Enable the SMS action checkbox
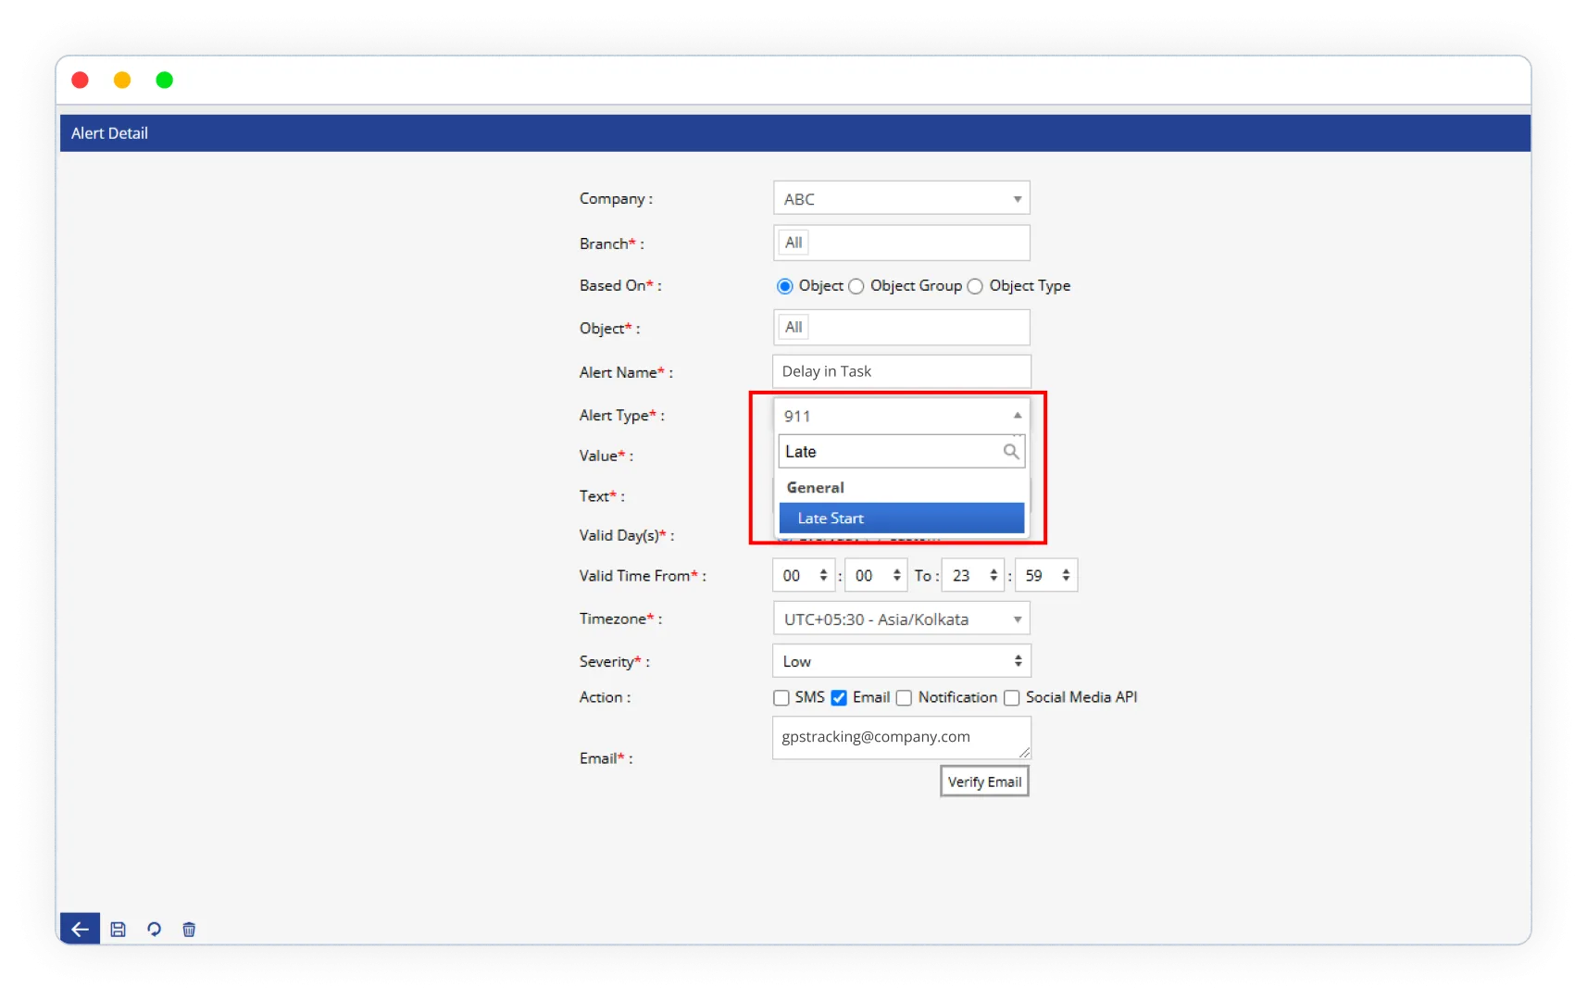Viewport: 1587px width, 1000px height. pyautogui.click(x=781, y=698)
